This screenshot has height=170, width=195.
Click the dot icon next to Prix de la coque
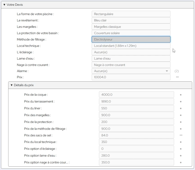pyautogui.click(x=181, y=95)
